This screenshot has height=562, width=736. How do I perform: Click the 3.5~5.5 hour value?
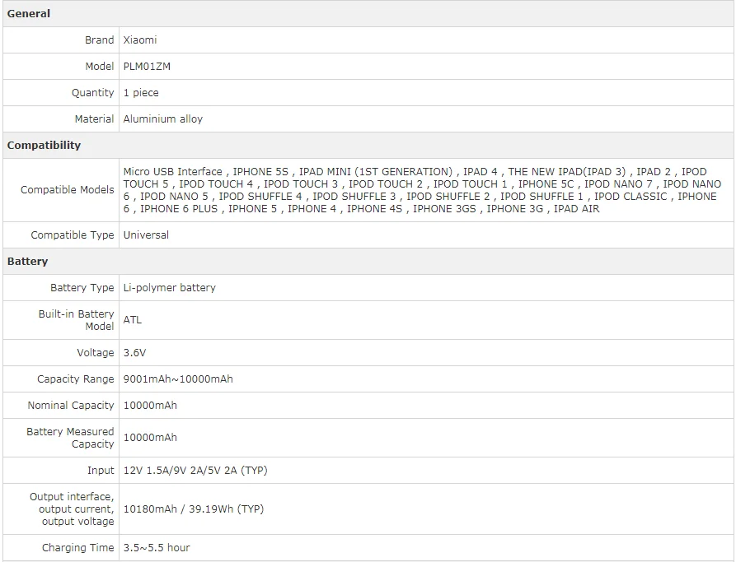[157, 547]
